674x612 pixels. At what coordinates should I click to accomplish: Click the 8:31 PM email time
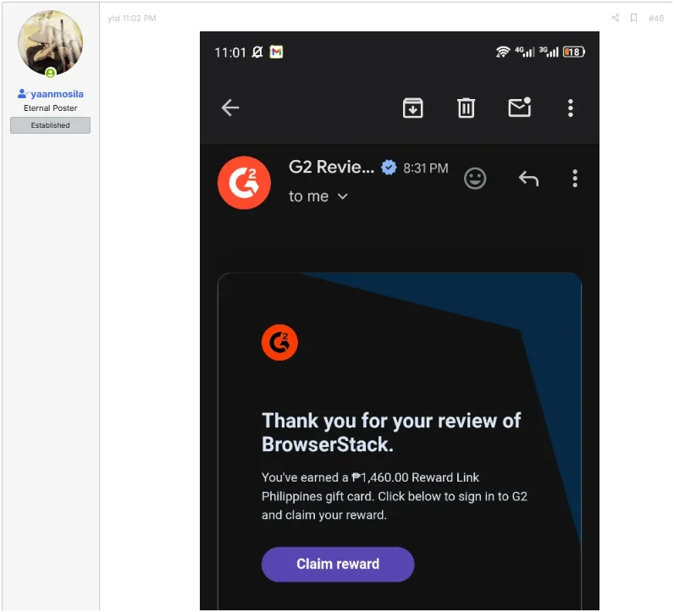[x=426, y=168]
